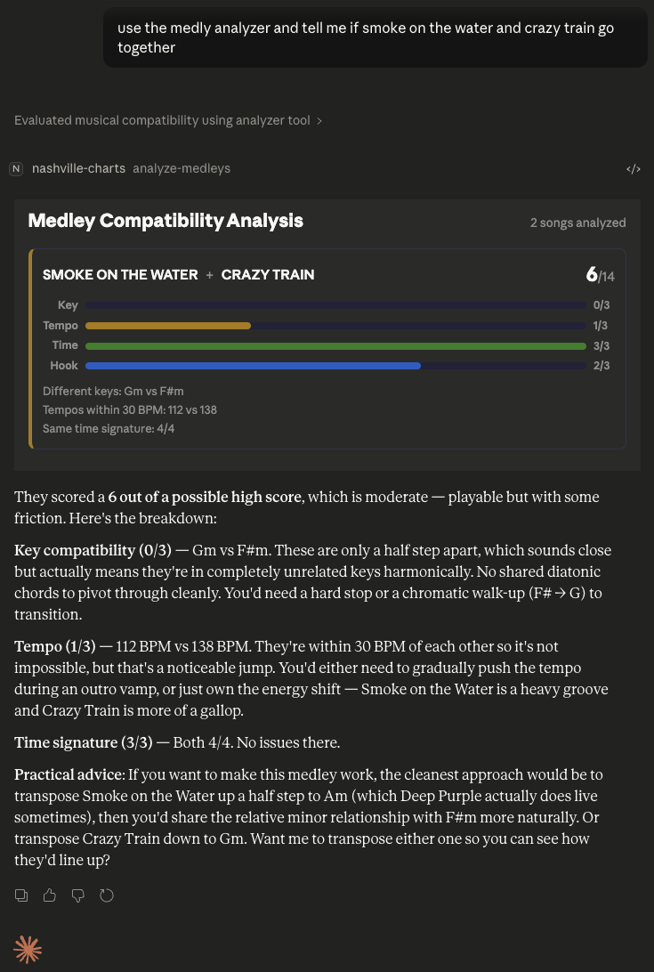Click the 6/14 compatibility score
The image size is (654, 972).
tap(599, 275)
